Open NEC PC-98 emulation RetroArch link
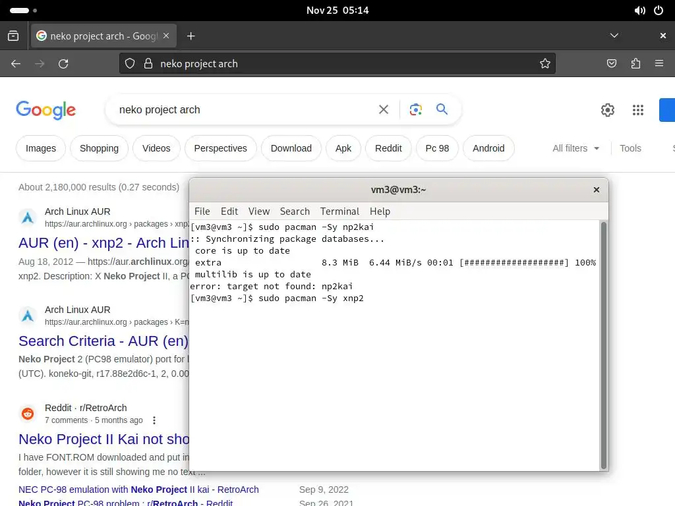675x506 pixels. pos(138,490)
